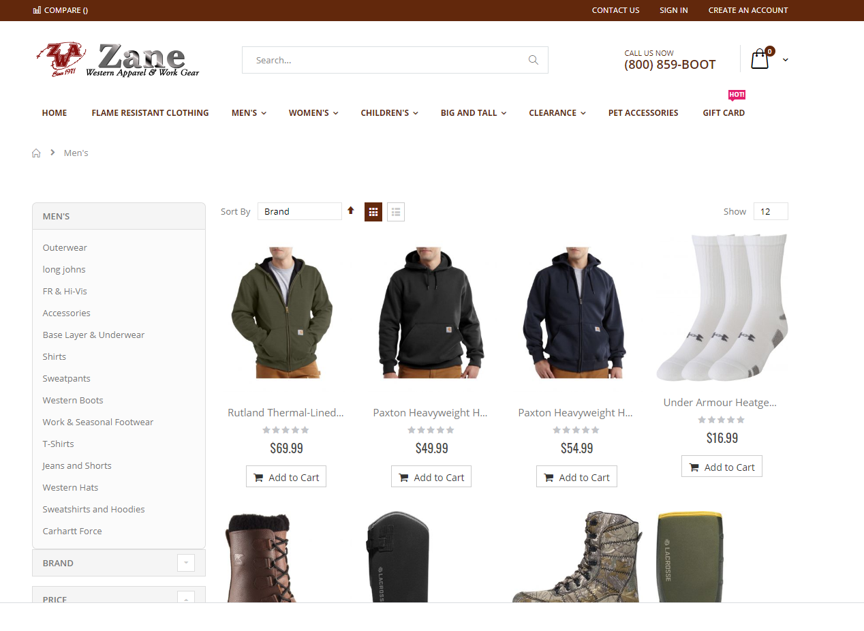The height and width of the screenshot is (631, 864).
Task: Select Jeans and Shorts category
Action: pos(77,466)
